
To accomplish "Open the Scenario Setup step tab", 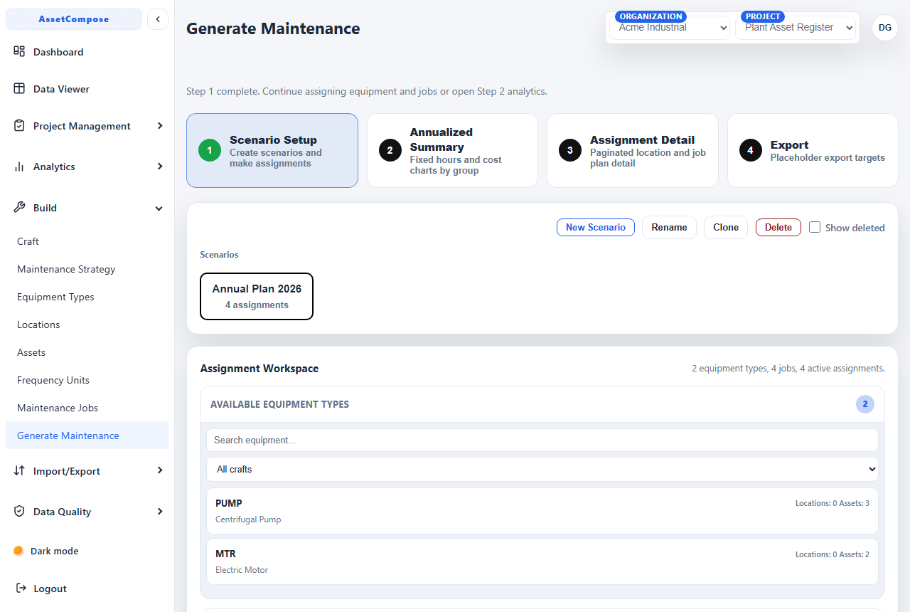I will pyautogui.click(x=272, y=150).
